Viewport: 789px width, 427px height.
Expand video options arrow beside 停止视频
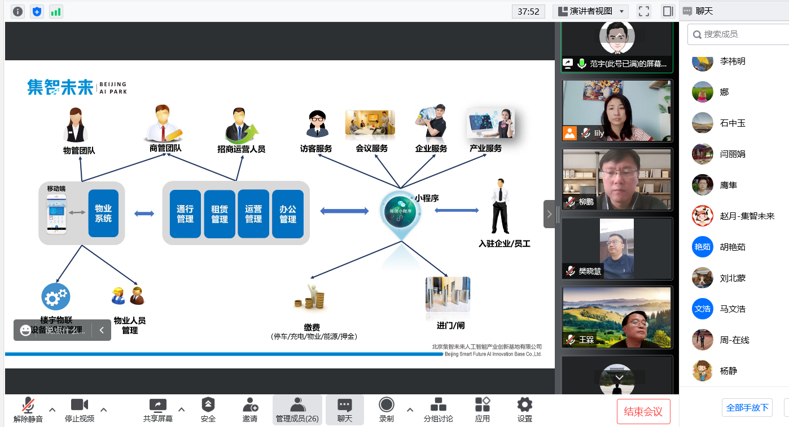104,410
